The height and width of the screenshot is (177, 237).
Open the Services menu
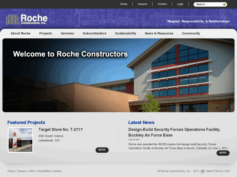tap(67, 33)
